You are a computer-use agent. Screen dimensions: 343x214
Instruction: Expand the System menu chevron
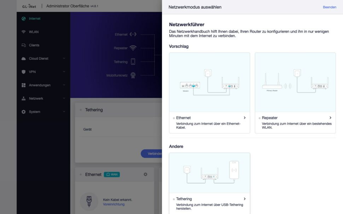tap(64, 112)
